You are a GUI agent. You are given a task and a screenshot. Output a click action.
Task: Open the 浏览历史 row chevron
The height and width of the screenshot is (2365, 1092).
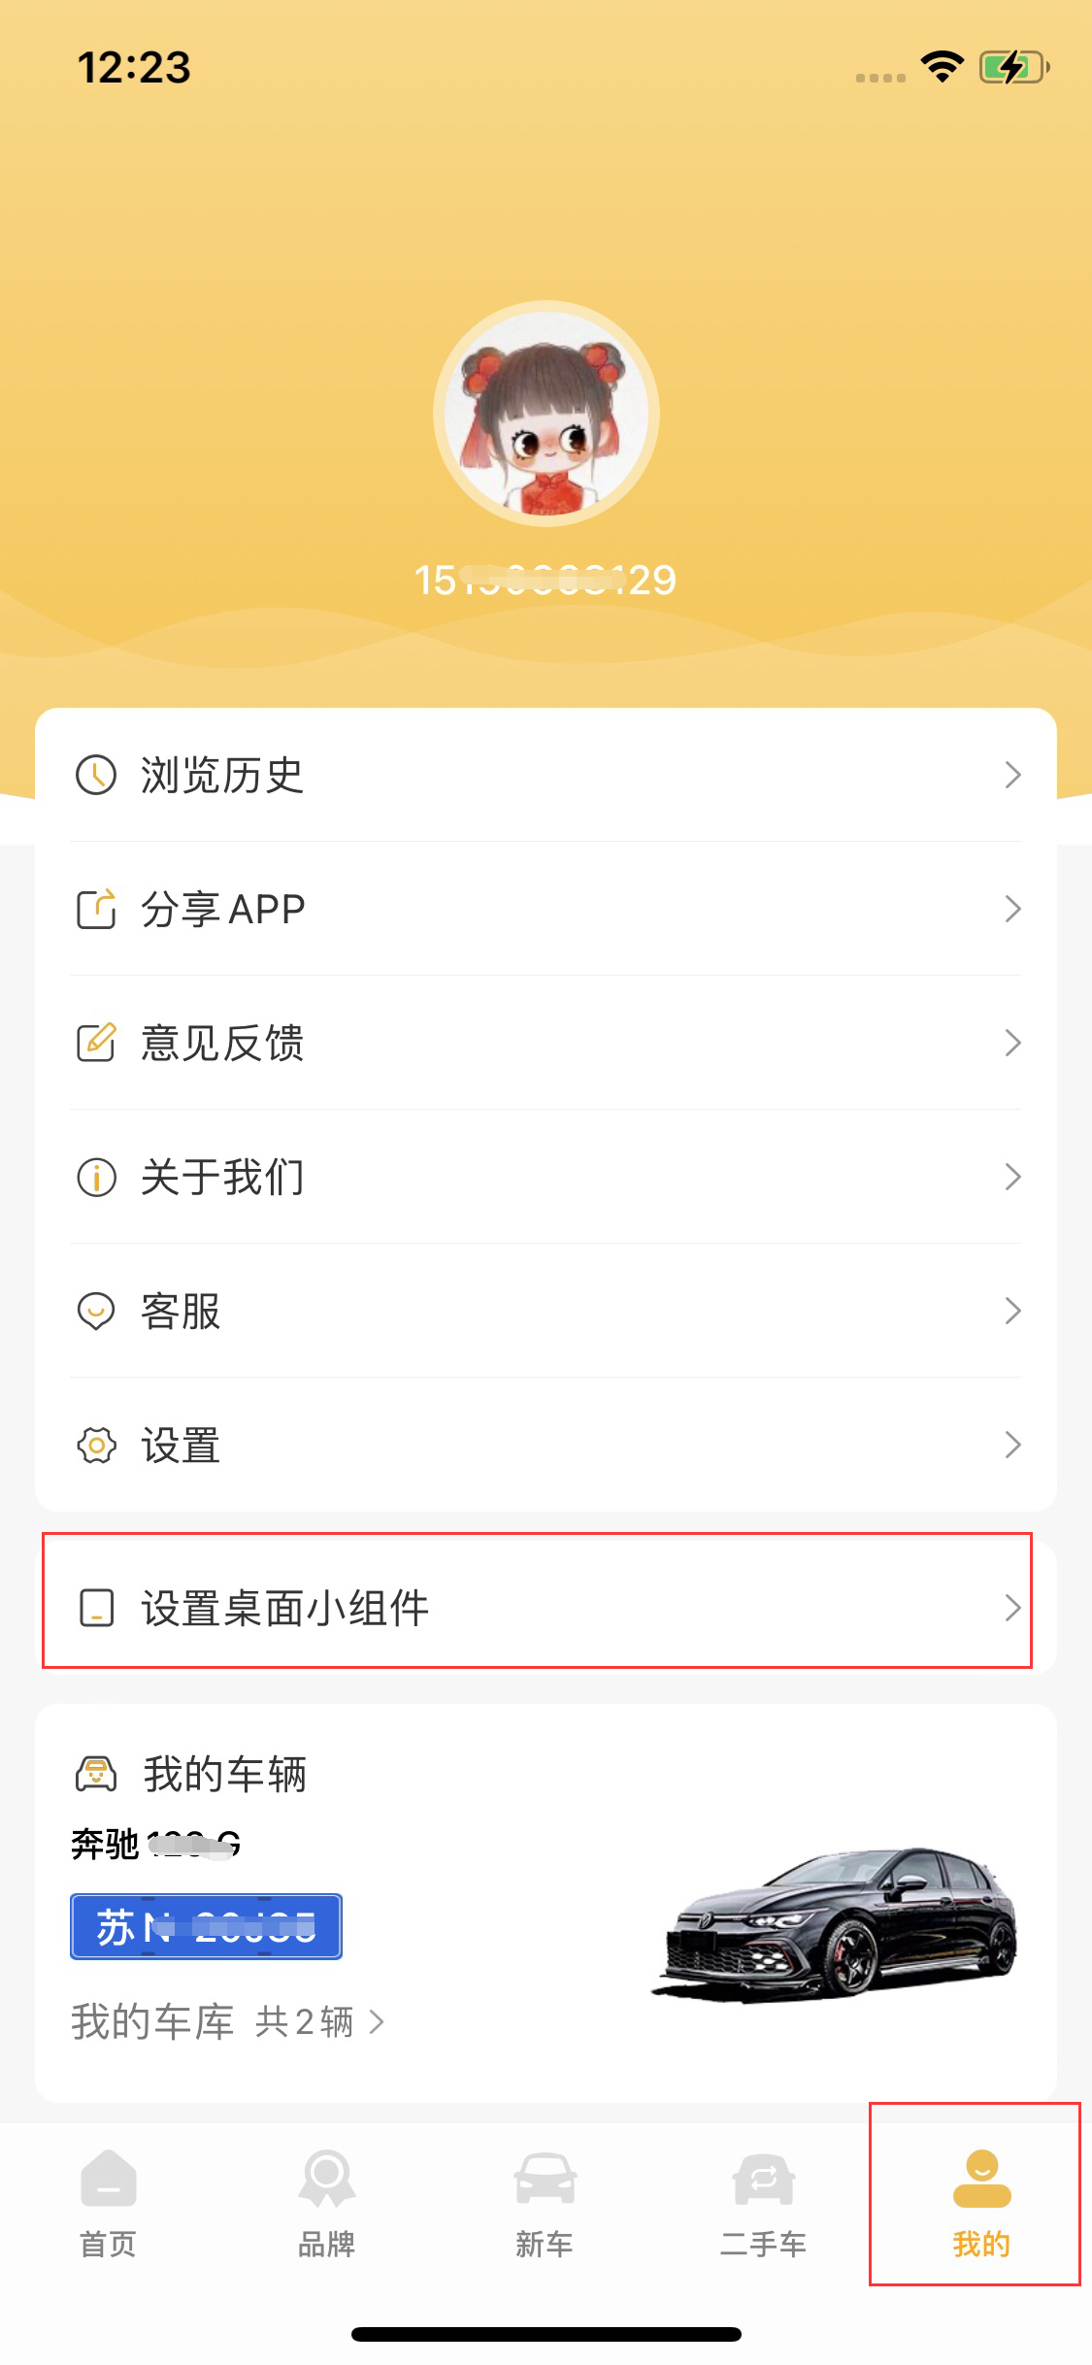[1012, 775]
